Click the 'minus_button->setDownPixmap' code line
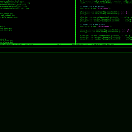The width and height of the screenshot is (132, 132). (106, 39)
